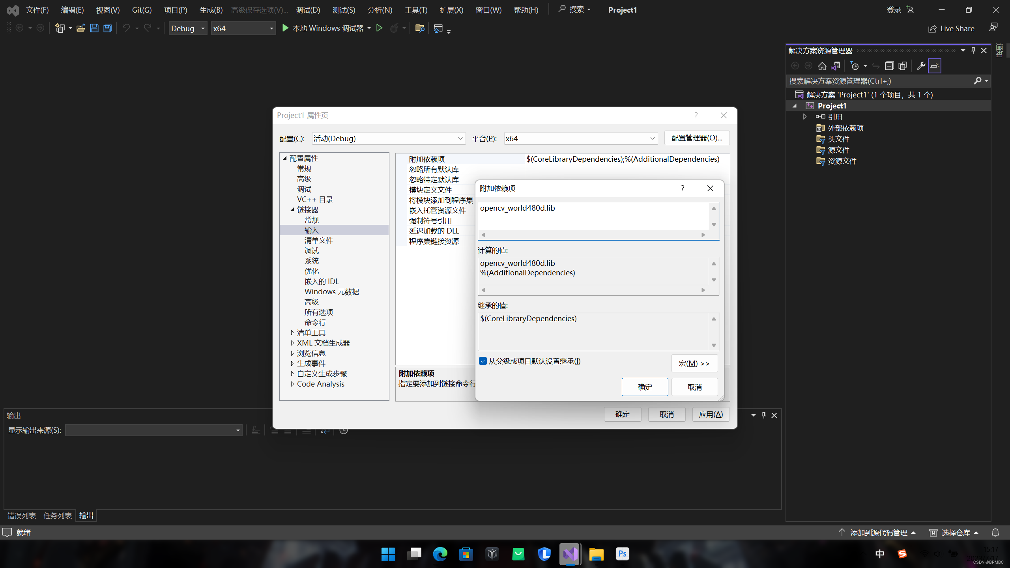Click the start window icon in the toolbar

(x=438, y=28)
